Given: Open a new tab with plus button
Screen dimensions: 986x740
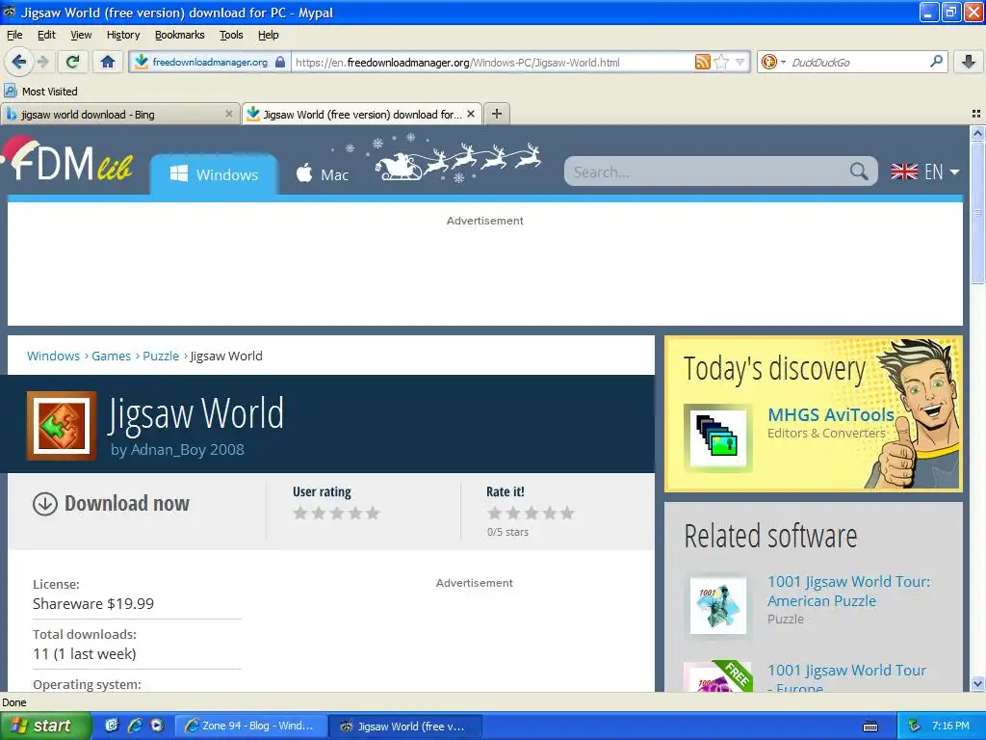Looking at the screenshot, I should point(497,114).
